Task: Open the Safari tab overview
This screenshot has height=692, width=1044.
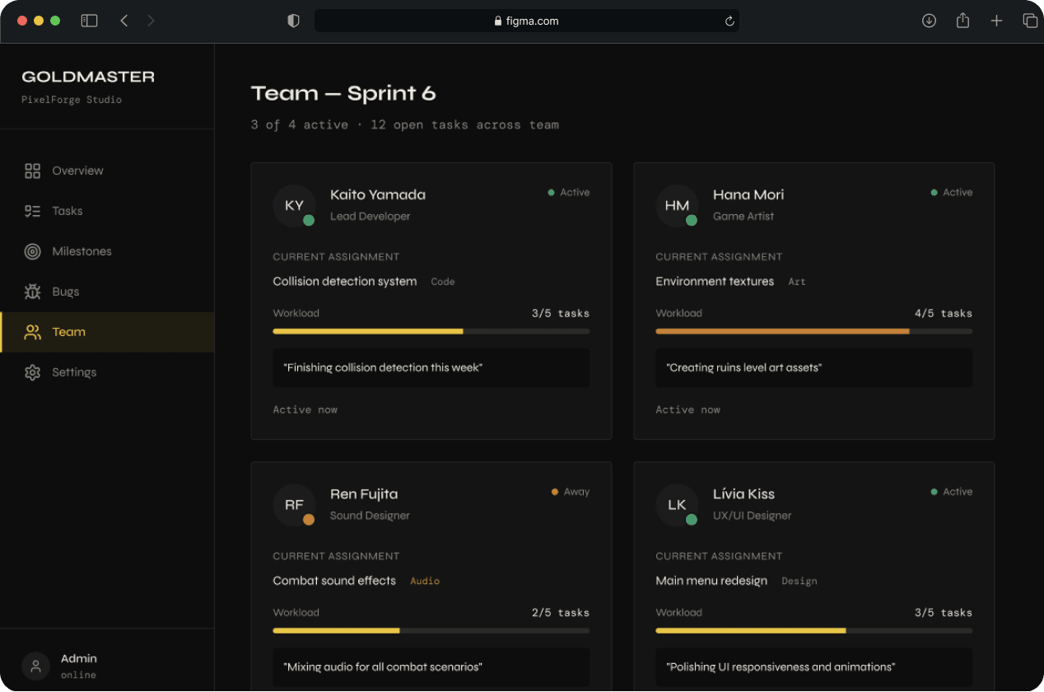Action: pos(1030,20)
